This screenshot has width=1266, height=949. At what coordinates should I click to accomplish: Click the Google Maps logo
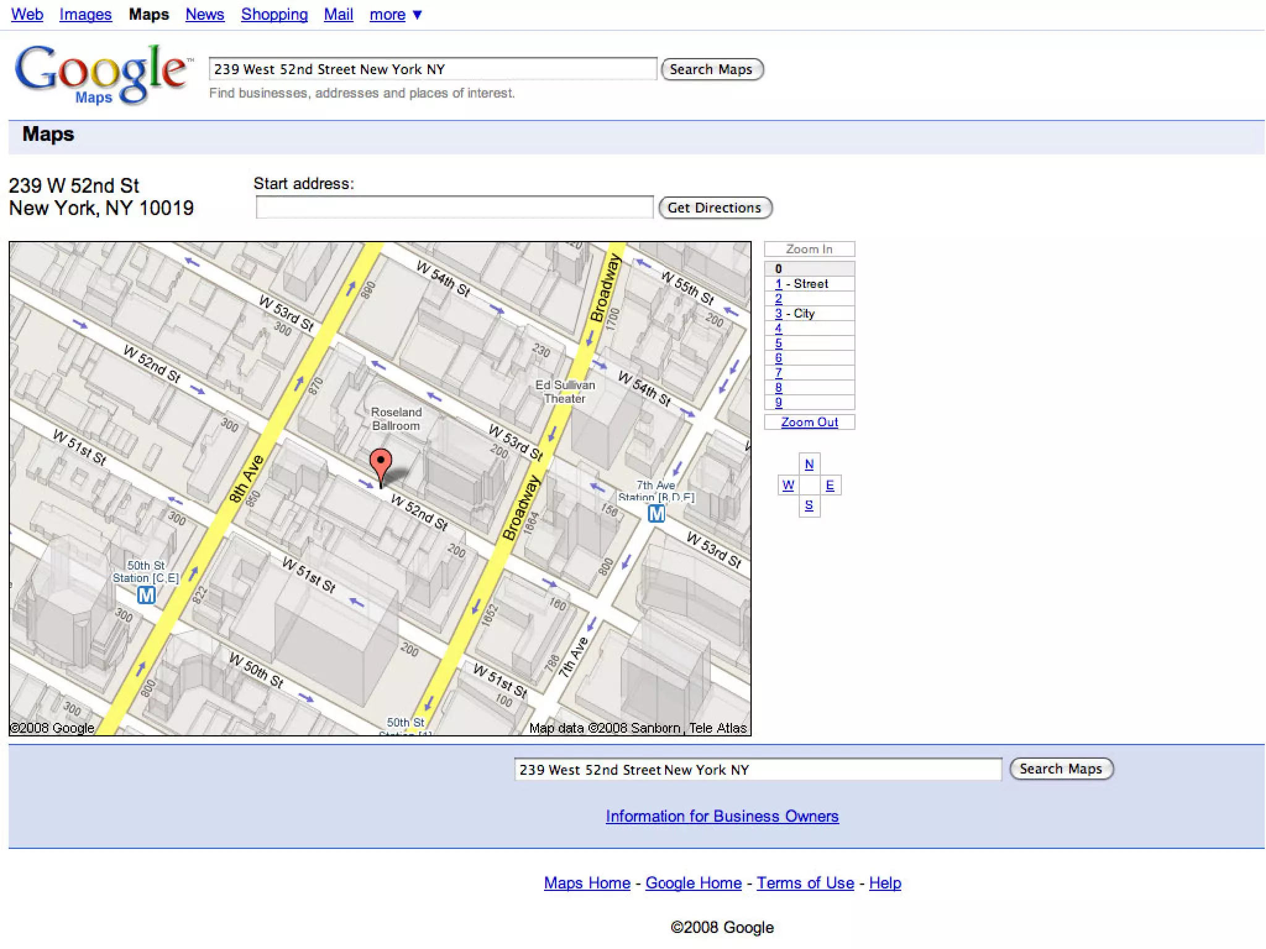[101, 74]
